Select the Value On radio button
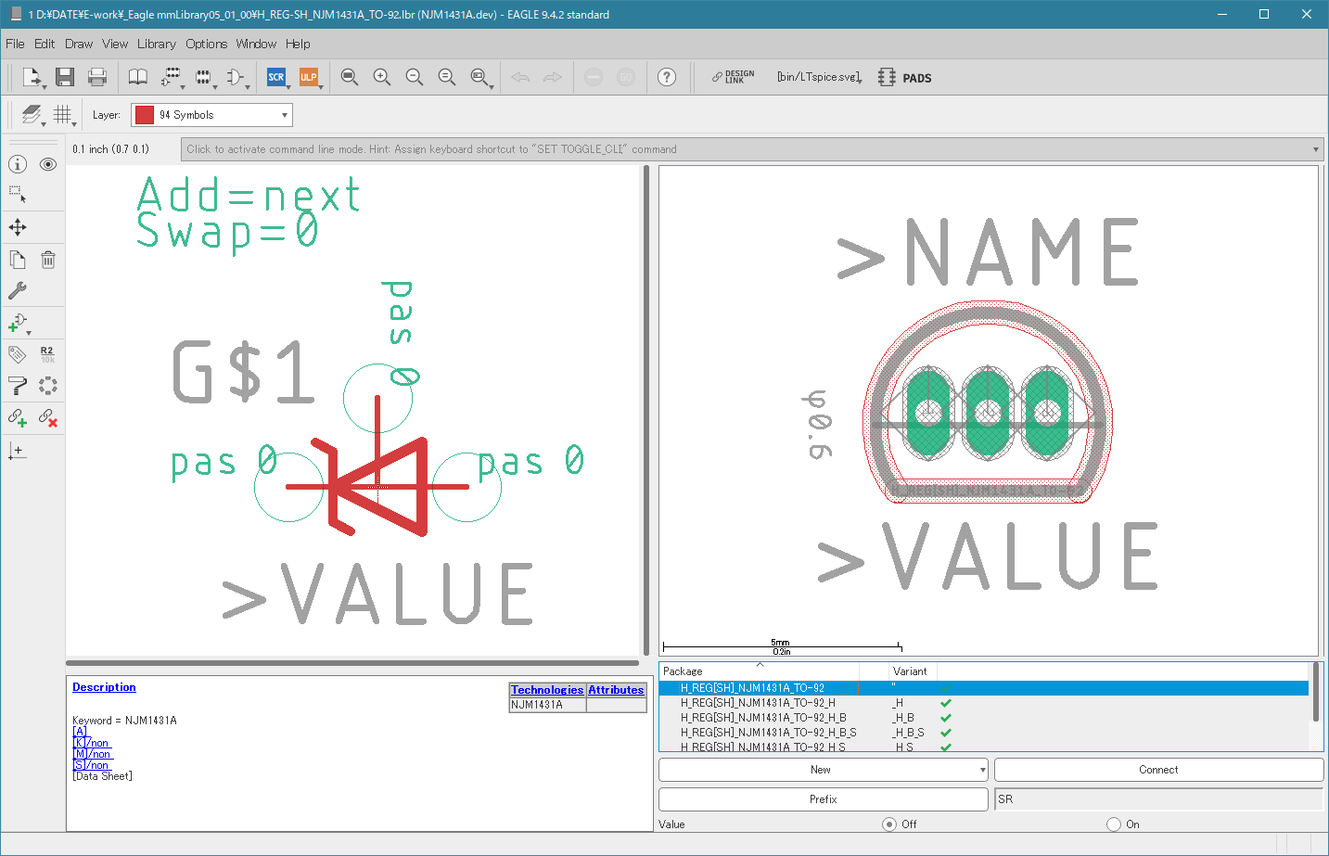 (x=1114, y=824)
